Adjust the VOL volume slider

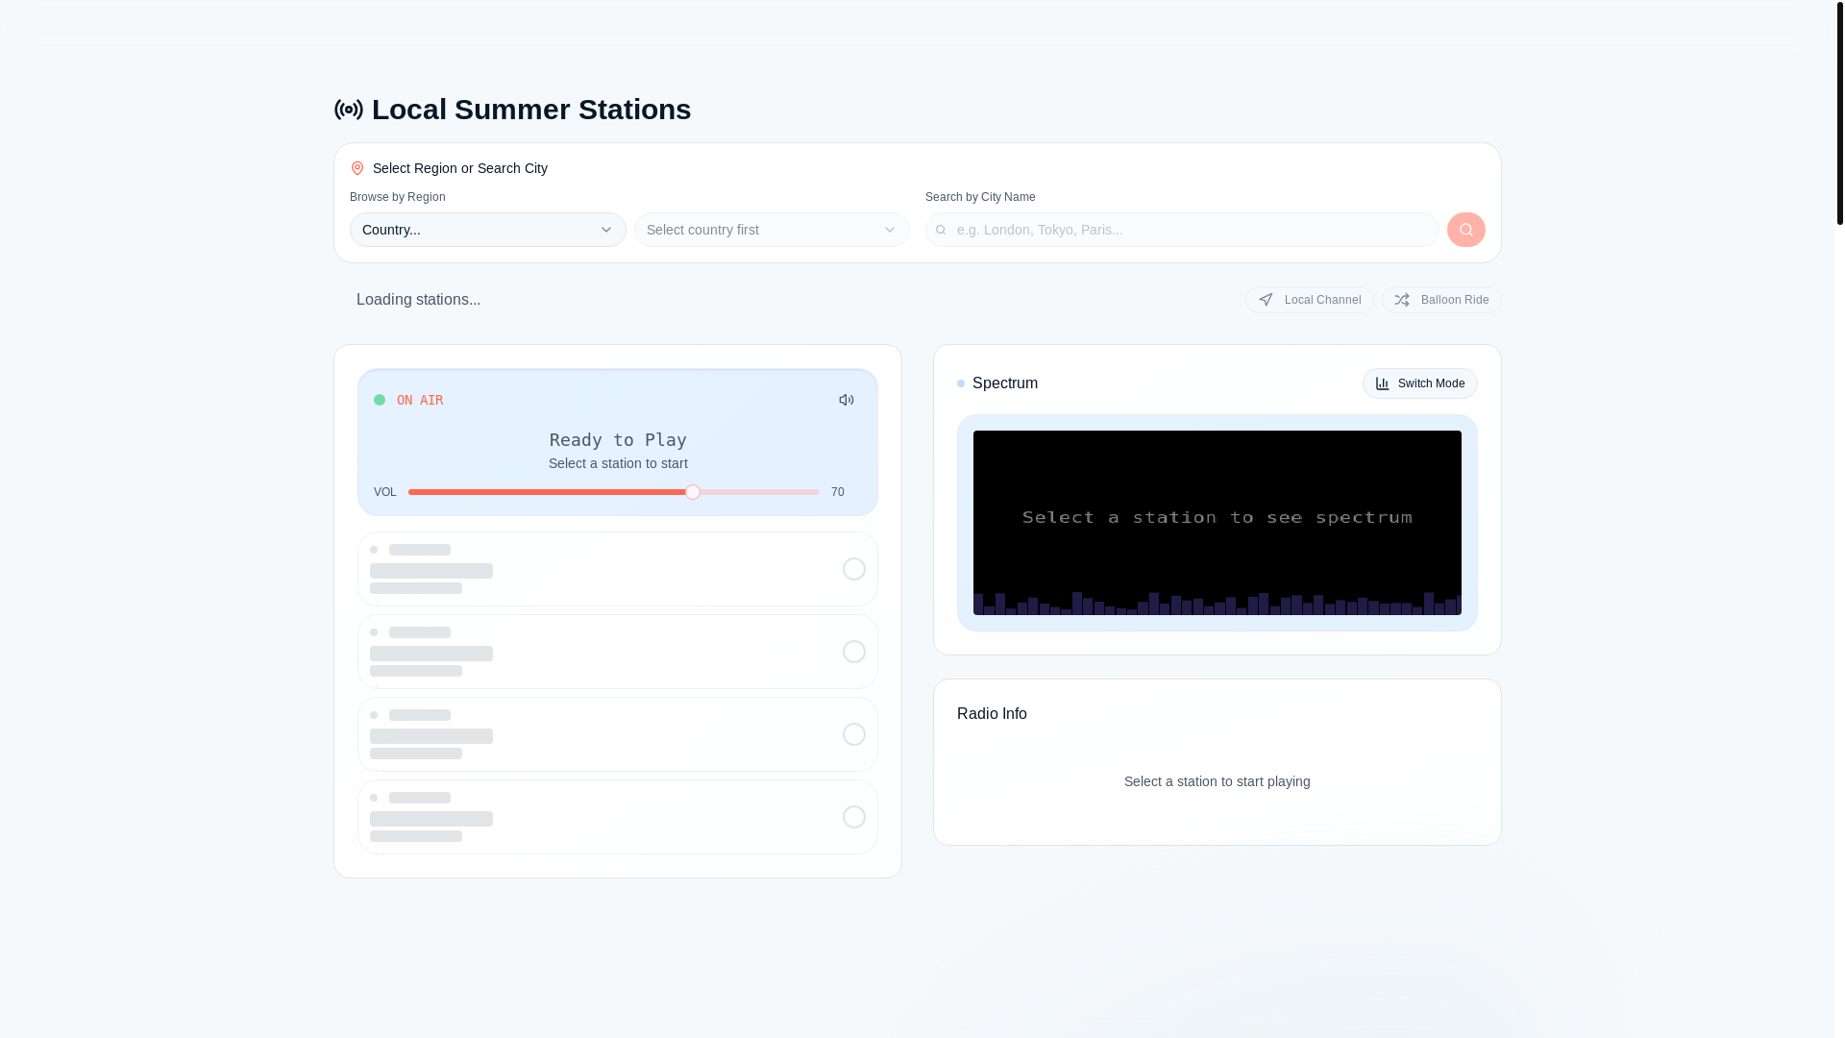pyautogui.click(x=614, y=492)
